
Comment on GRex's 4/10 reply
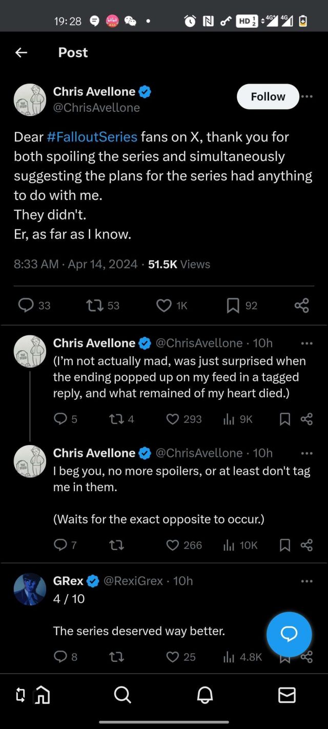[60, 657]
